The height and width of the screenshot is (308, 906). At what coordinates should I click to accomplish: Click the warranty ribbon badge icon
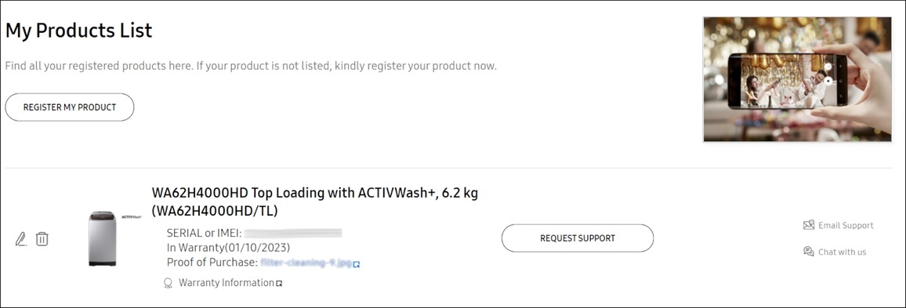169,283
